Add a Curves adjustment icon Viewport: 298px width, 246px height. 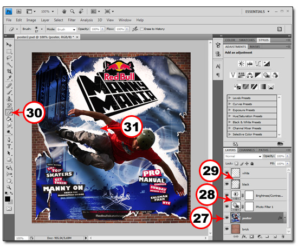click(258, 64)
